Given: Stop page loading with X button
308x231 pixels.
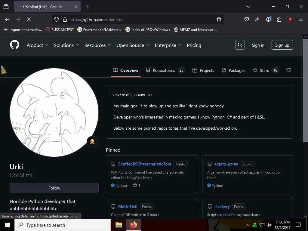Looking at the screenshot, I should coord(29,19).
